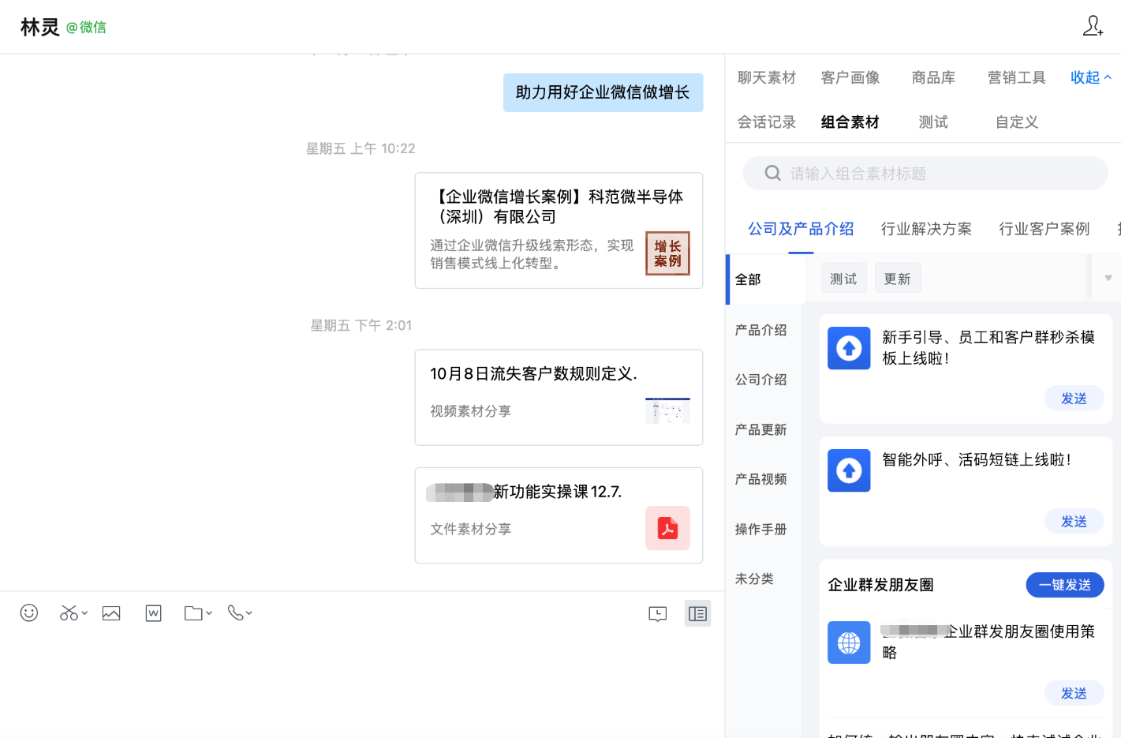1121x738 pixels.
Task: Expand phone call options arrow
Action: 249,613
